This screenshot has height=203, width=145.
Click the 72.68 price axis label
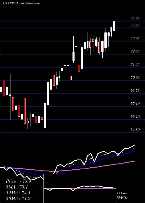(135, 51)
